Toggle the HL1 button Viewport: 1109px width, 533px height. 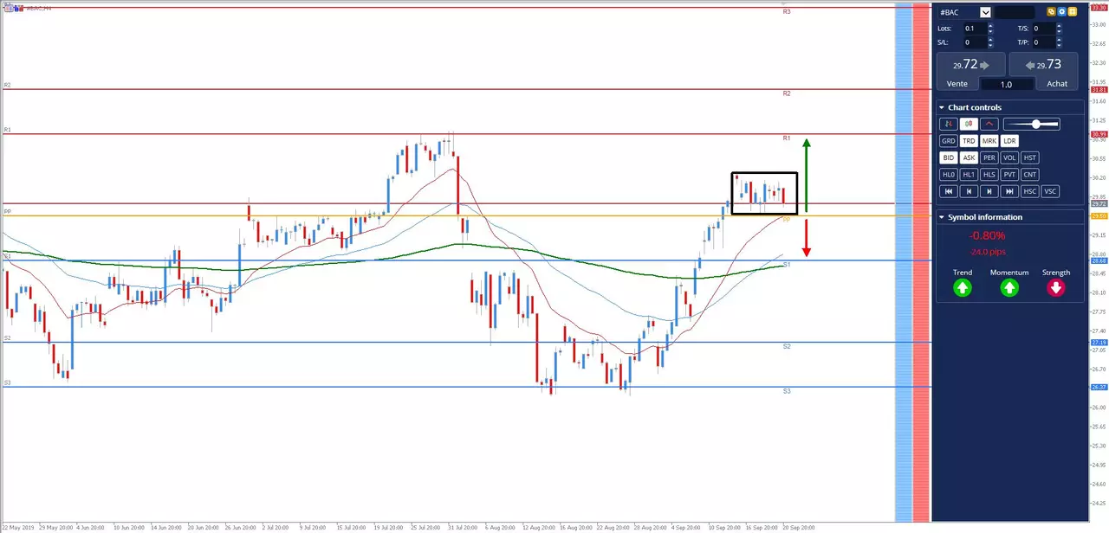[x=969, y=174]
